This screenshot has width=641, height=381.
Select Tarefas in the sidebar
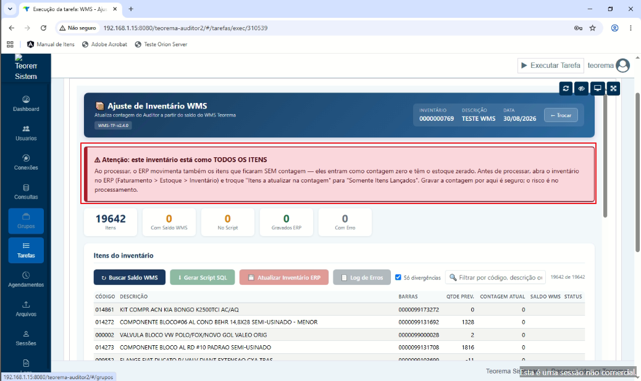coord(26,250)
